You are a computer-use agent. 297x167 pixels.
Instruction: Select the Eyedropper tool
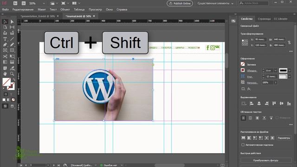[12, 68]
